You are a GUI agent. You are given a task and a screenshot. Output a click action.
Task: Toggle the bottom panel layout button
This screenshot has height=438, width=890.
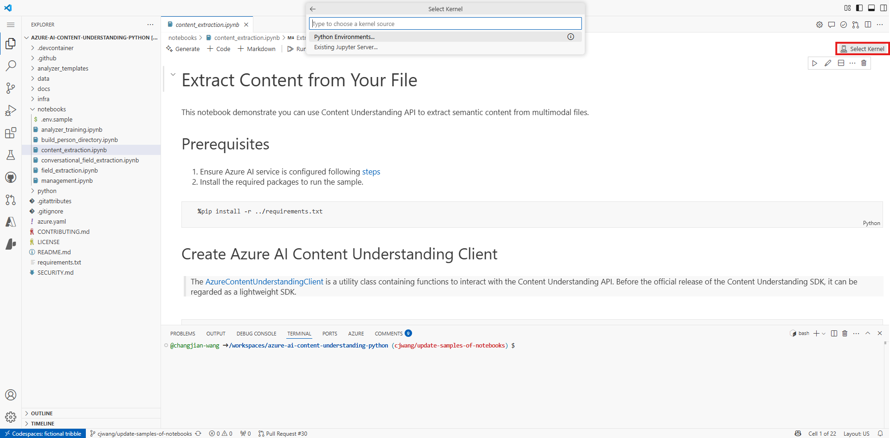point(871,8)
